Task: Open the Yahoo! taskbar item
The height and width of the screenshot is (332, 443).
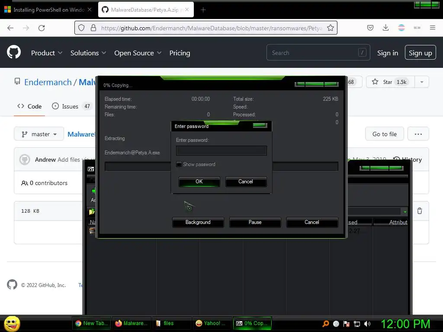Action: (212, 323)
